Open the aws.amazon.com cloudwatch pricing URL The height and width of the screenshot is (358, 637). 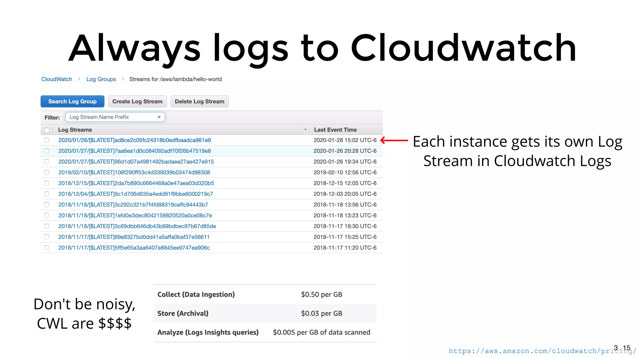[542, 351]
